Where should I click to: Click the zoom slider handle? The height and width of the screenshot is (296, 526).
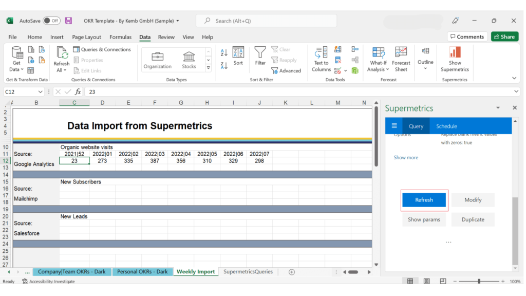pos(479,281)
